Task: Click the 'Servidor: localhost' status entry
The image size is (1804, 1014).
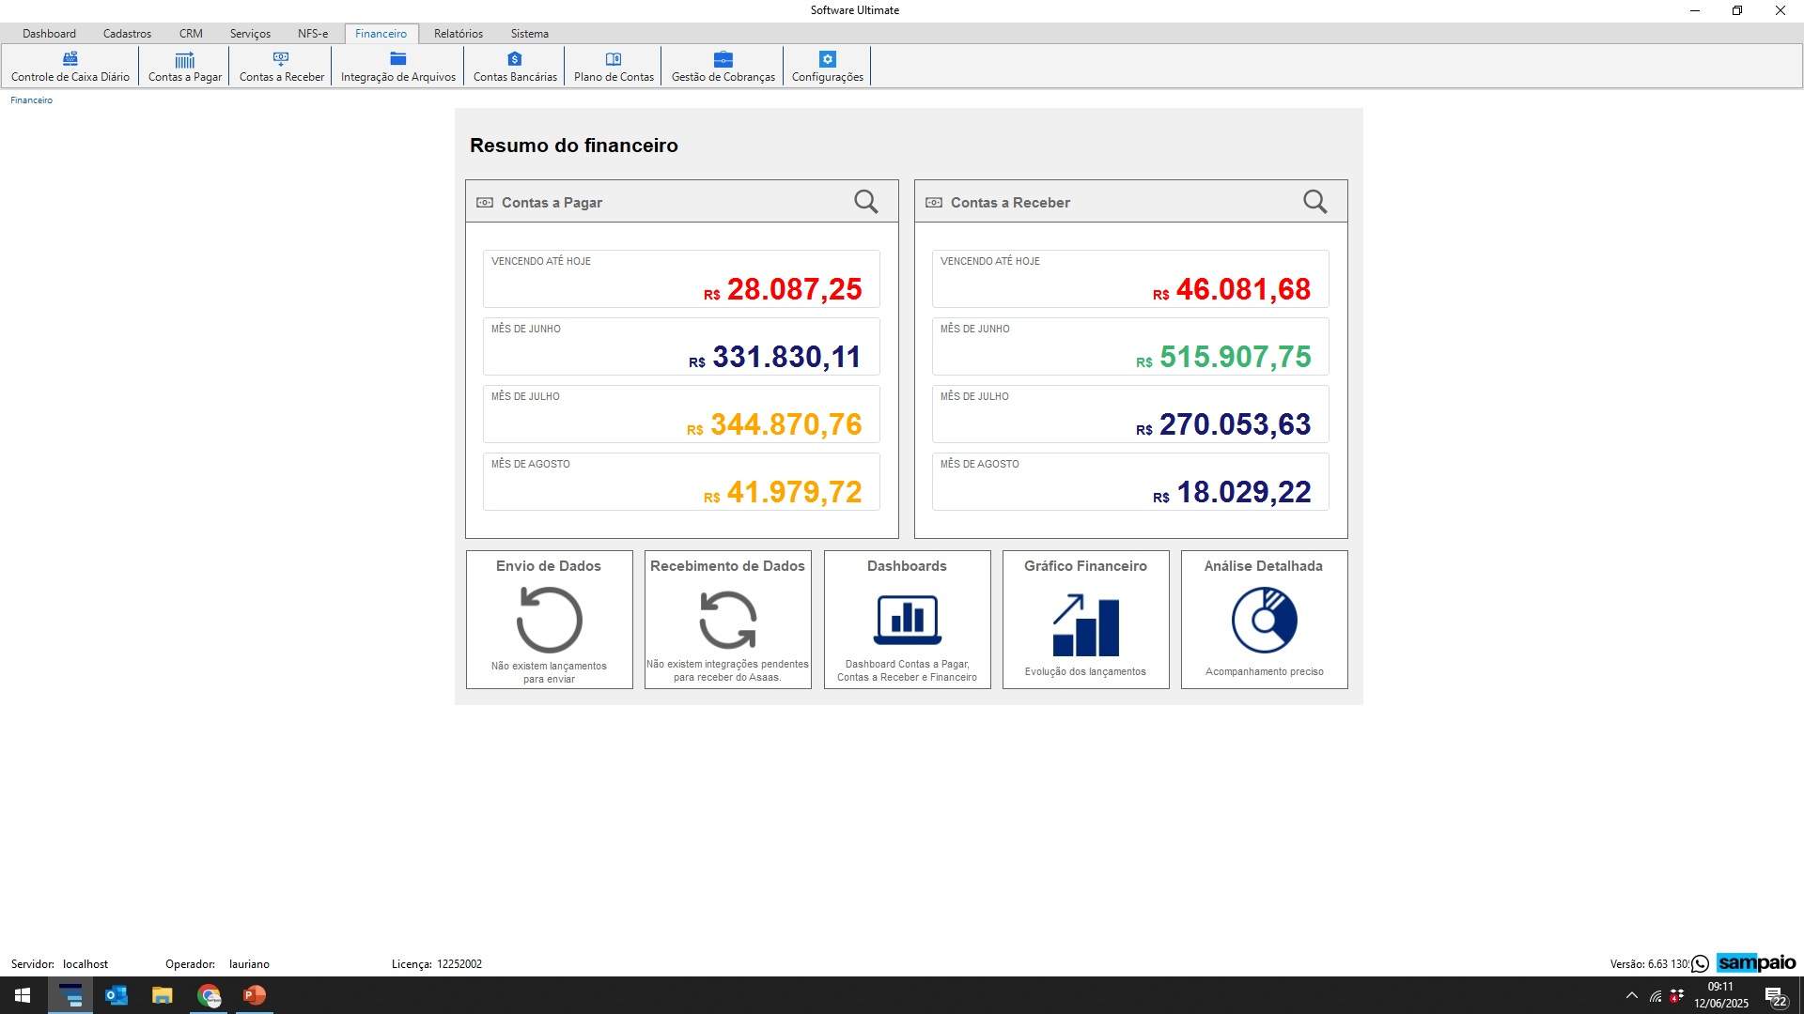Action: point(59,964)
